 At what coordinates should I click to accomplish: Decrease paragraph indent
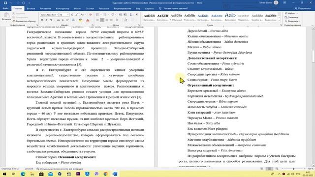click(121, 15)
